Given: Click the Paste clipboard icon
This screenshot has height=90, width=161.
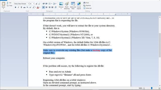Looking at the screenshot, I should coord(3,4).
